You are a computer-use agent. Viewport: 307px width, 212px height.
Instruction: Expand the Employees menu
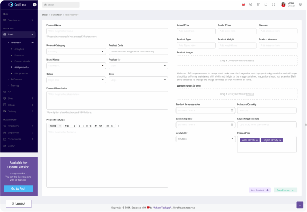[x=19, y=133]
